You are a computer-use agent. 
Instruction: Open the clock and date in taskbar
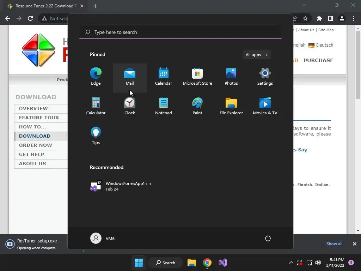[335, 263]
